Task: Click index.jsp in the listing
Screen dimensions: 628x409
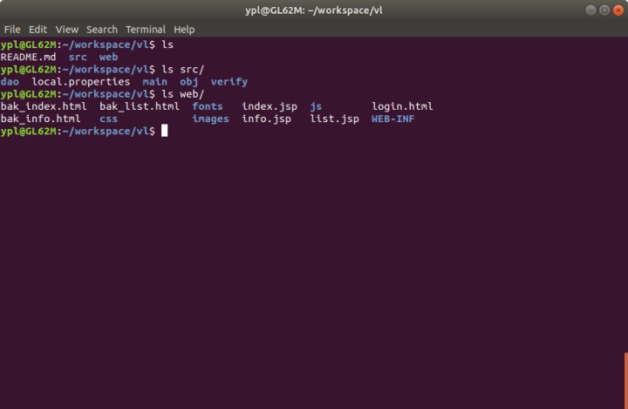Action: click(270, 106)
